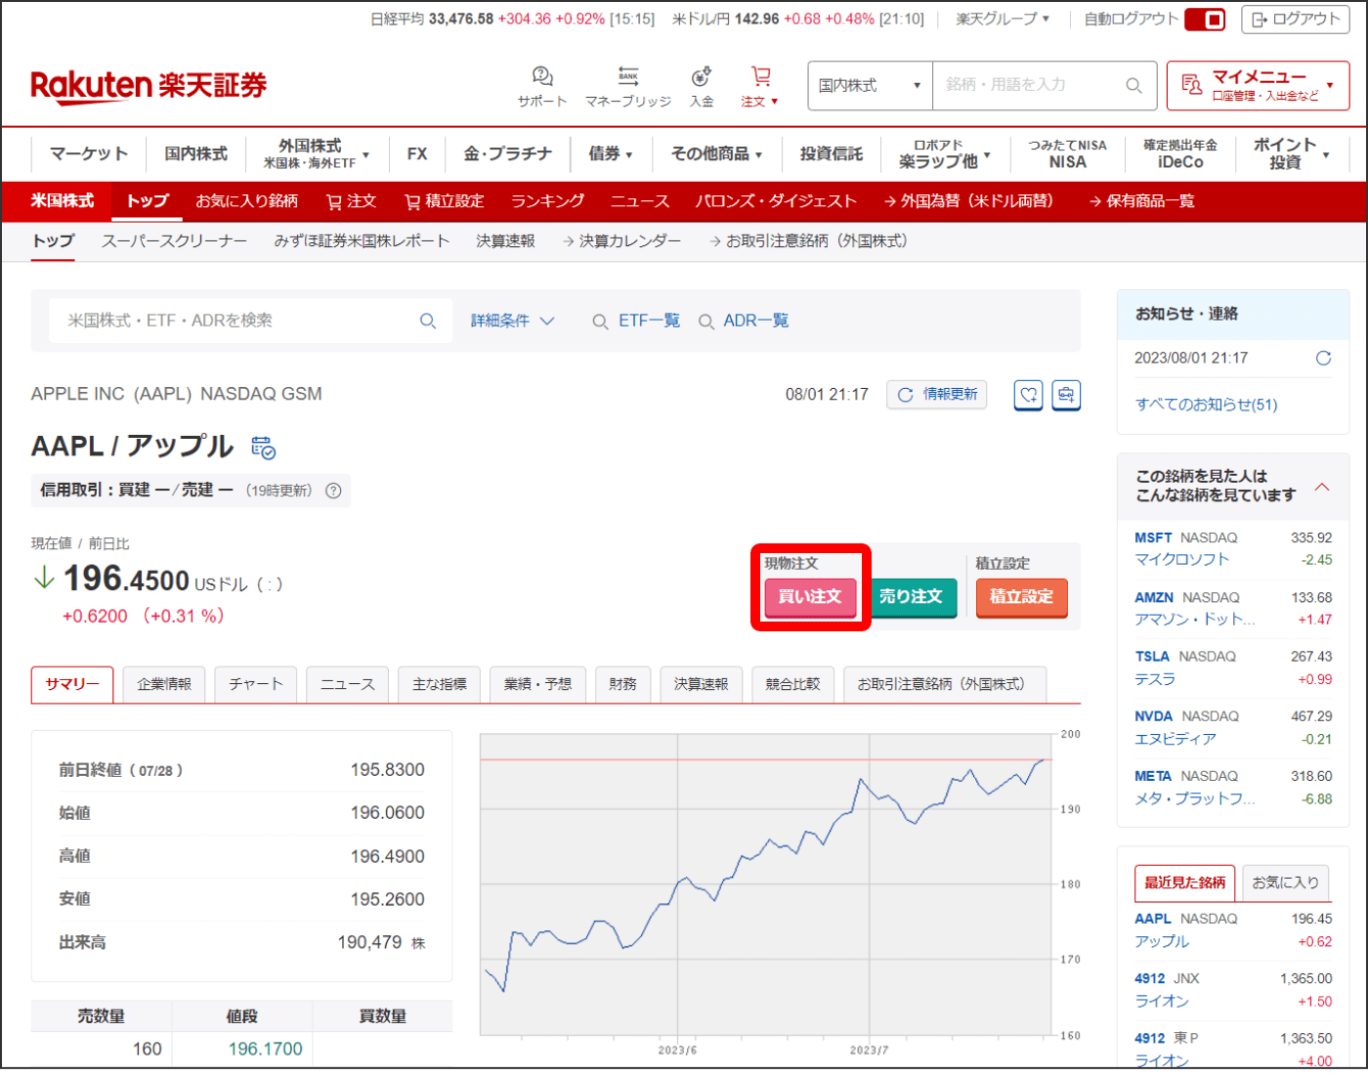The image size is (1368, 1075).
Task: Click the refresh icon in お知らせ panel
Action: tap(1323, 358)
